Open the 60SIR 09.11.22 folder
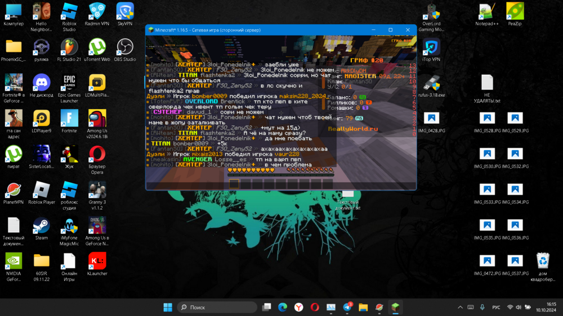 click(x=41, y=266)
